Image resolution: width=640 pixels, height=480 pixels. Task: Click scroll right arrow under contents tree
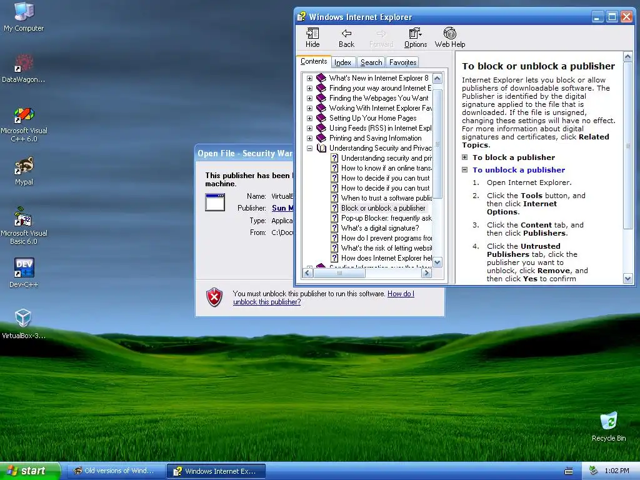click(426, 273)
